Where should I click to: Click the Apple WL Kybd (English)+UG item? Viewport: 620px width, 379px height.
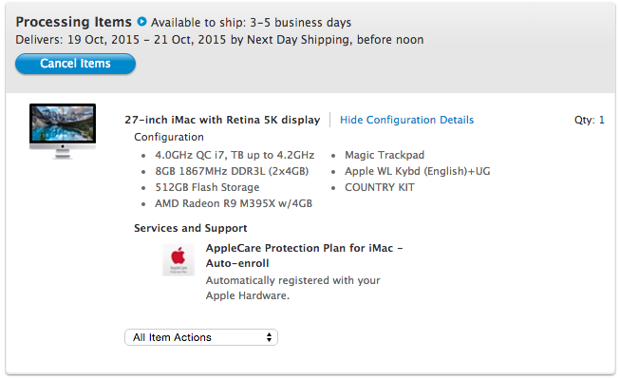point(417,171)
